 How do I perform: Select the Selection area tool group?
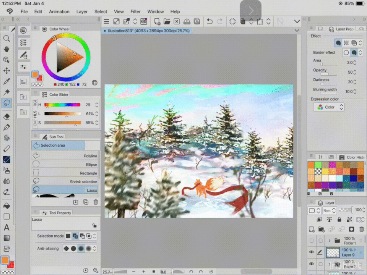58,145
